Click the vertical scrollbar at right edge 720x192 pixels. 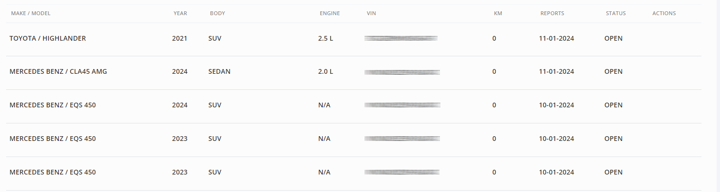coord(718,96)
